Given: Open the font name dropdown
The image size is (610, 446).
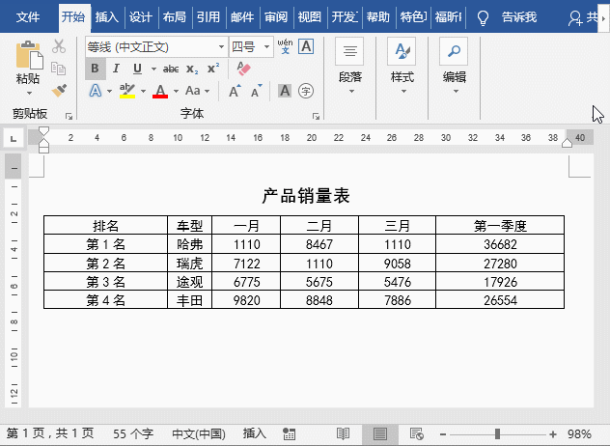Looking at the screenshot, I should 222,46.
